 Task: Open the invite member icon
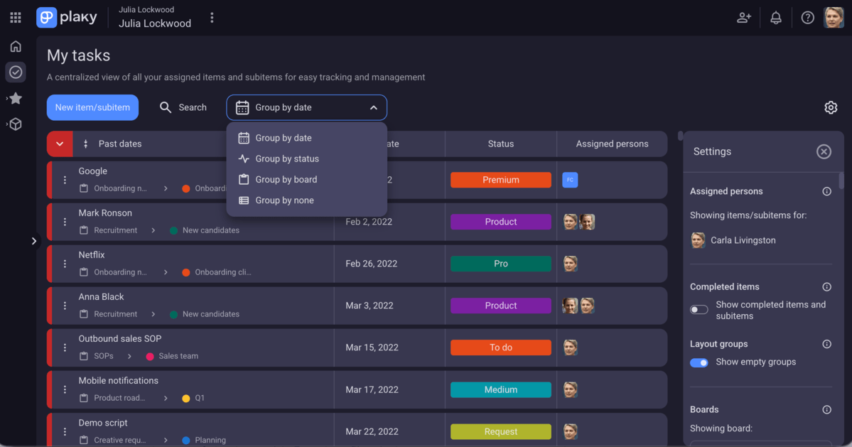click(743, 17)
